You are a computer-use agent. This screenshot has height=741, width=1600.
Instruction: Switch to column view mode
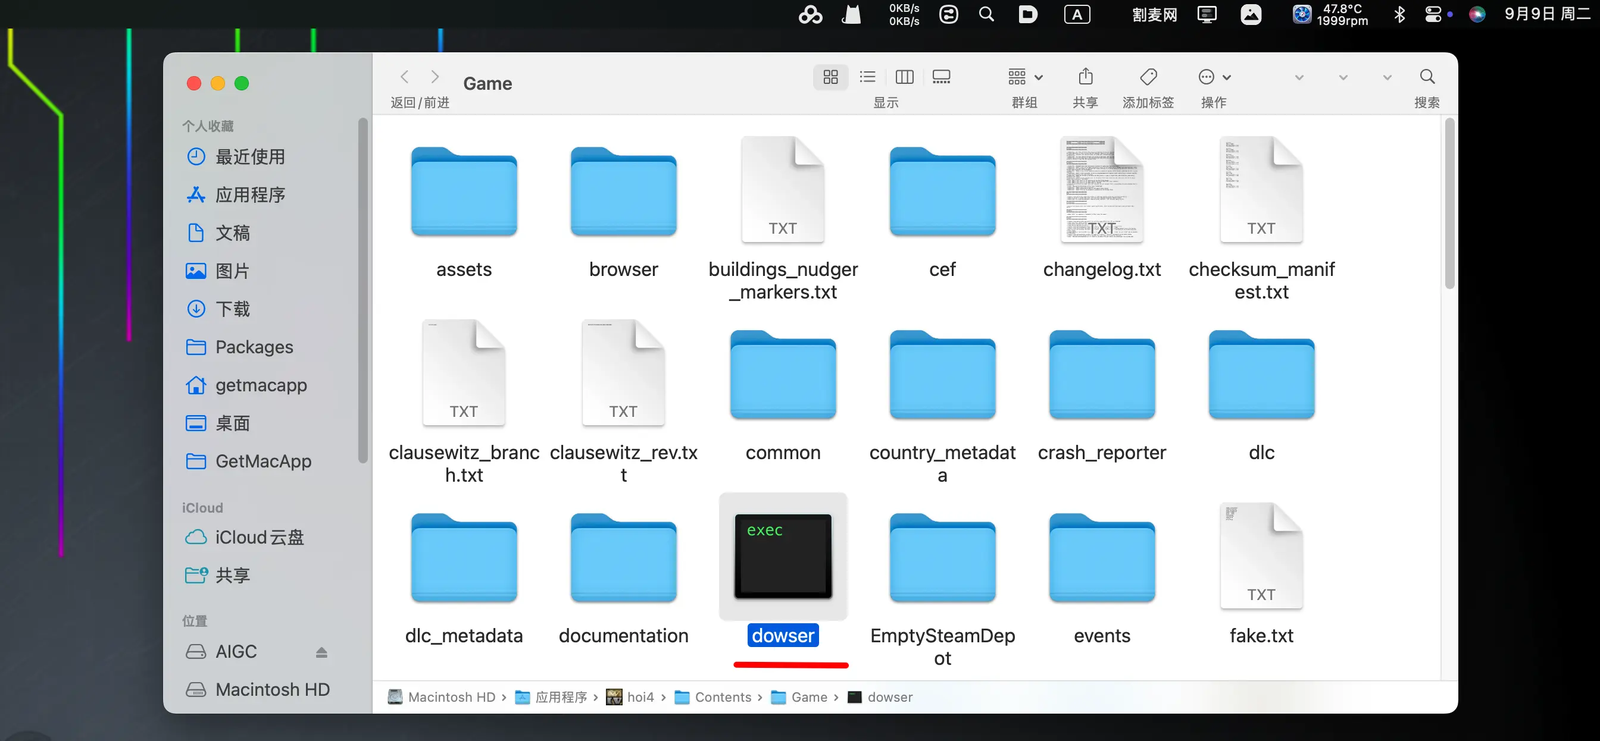[904, 77]
